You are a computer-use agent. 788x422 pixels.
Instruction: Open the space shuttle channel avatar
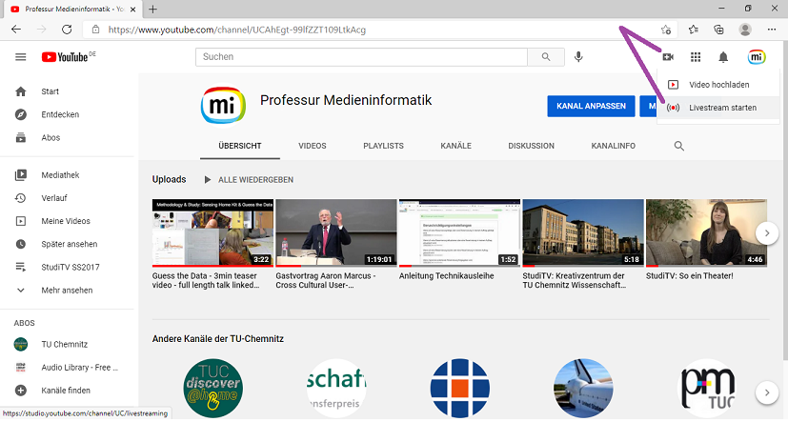(x=583, y=388)
